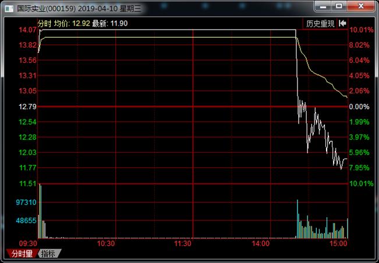Click the 11.51 price axis label
Screen dimensions: 379x263
point(27,183)
